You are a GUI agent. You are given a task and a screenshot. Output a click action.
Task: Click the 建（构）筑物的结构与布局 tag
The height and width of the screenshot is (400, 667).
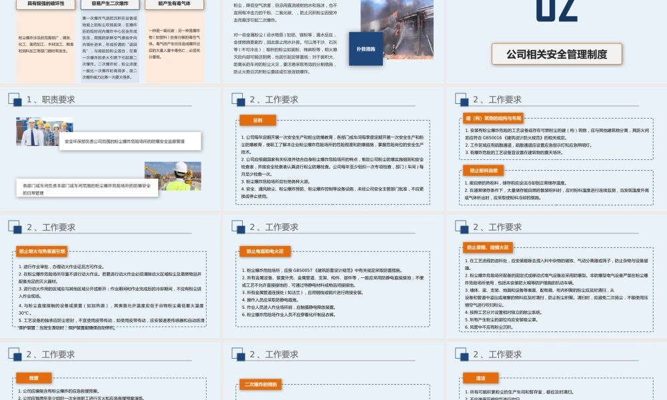pyautogui.click(x=493, y=118)
